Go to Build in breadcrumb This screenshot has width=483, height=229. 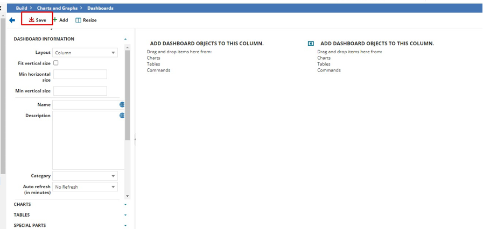pyautogui.click(x=22, y=8)
